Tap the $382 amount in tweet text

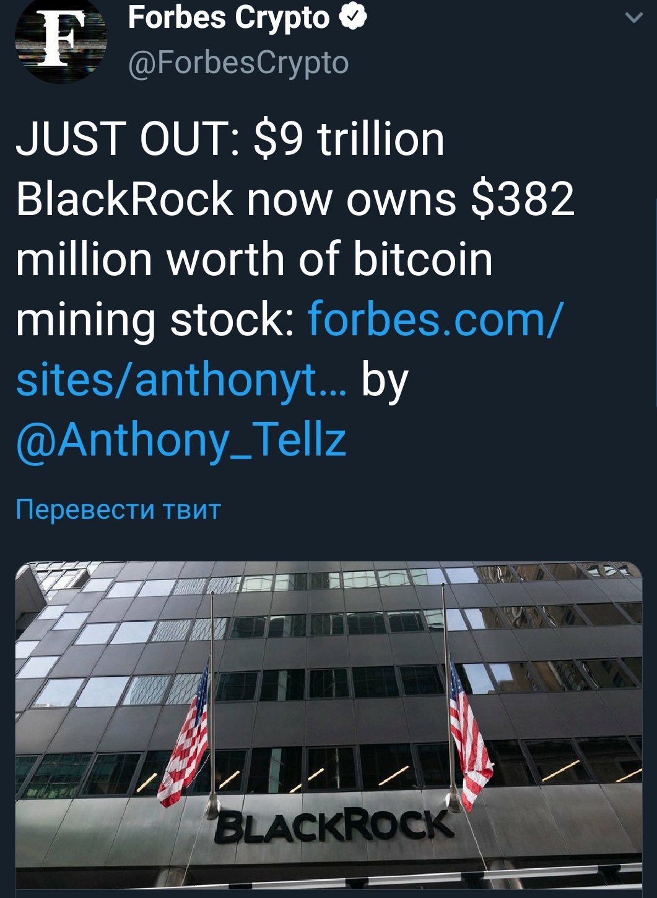tap(523, 200)
